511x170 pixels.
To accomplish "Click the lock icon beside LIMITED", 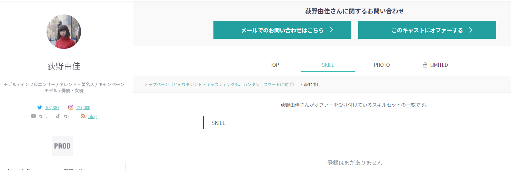I will point(425,65).
